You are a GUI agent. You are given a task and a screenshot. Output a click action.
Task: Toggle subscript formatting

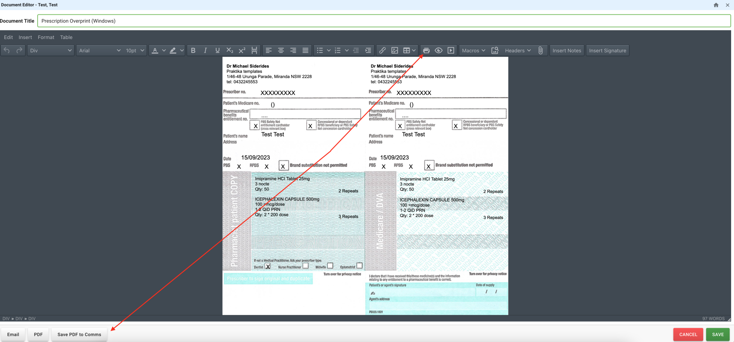pyautogui.click(x=230, y=50)
